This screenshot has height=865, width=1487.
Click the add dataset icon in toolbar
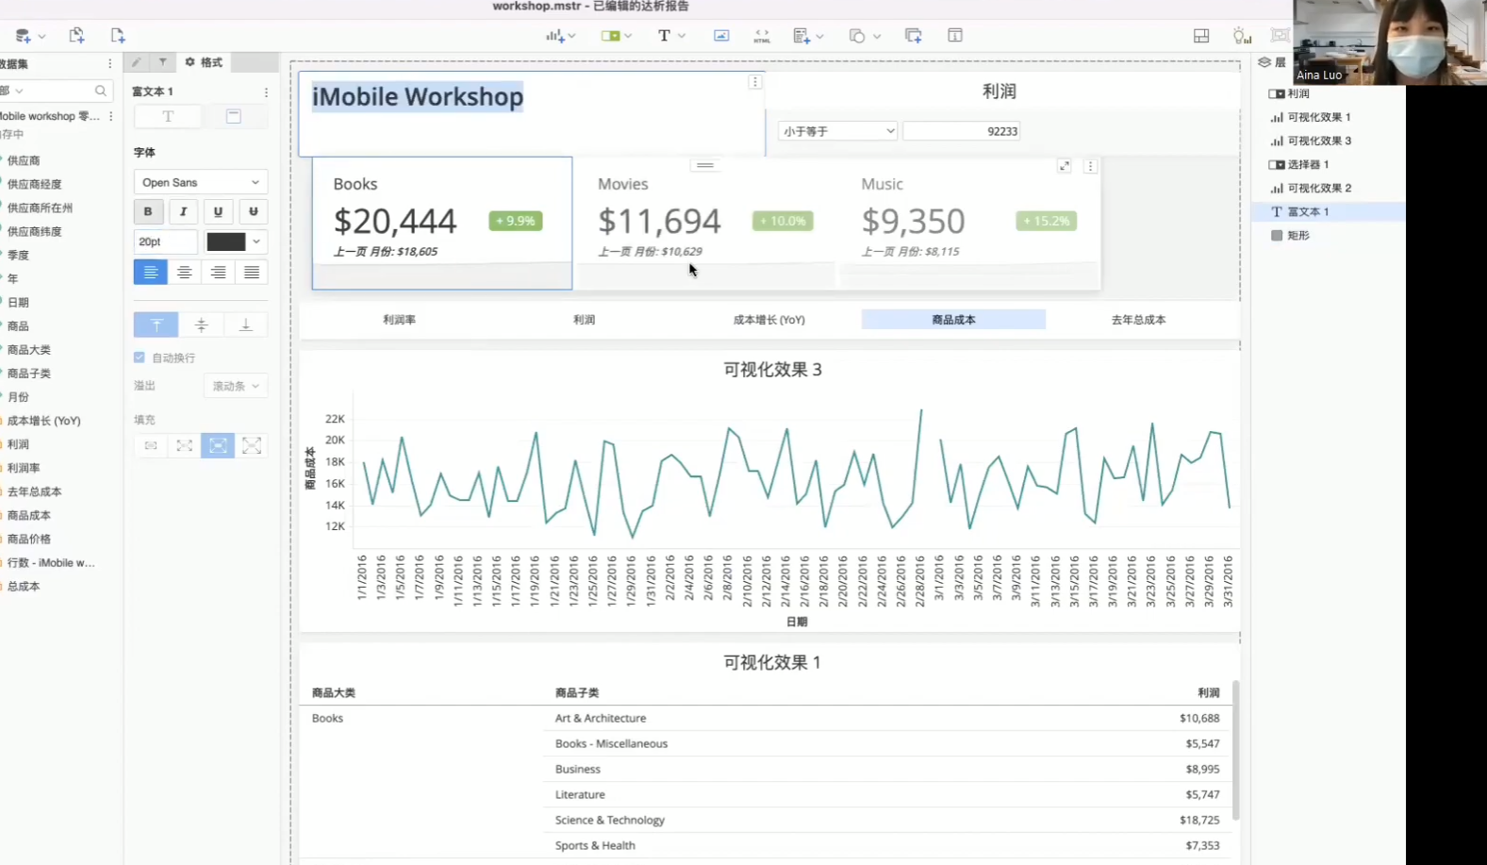24,36
